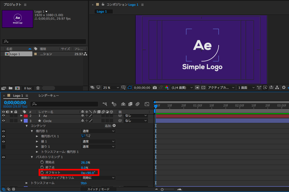
Task: Click the trash icon in Project panel
Action: [38, 88]
